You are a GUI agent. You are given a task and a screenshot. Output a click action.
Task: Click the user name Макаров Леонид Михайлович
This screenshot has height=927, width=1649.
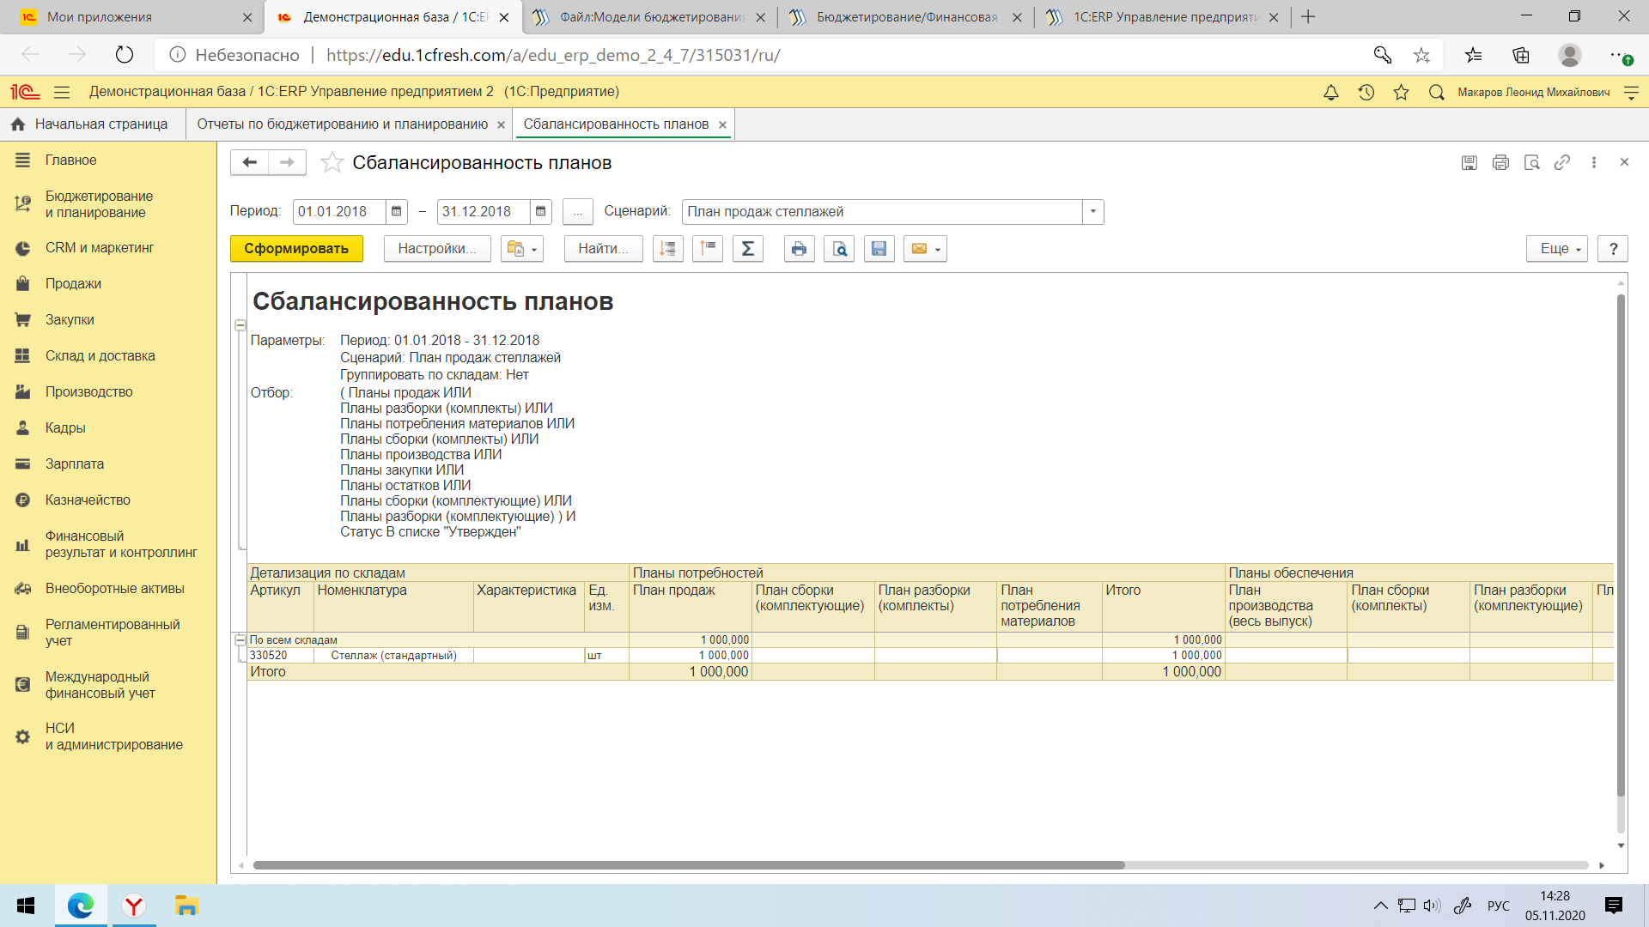coord(1533,93)
